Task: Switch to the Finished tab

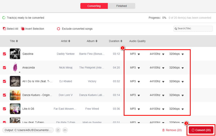Action: (122, 6)
